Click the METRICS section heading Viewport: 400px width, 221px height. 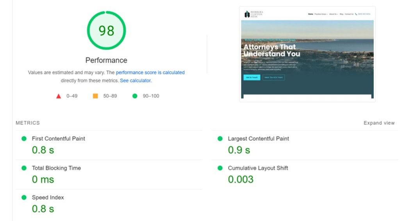tap(28, 123)
